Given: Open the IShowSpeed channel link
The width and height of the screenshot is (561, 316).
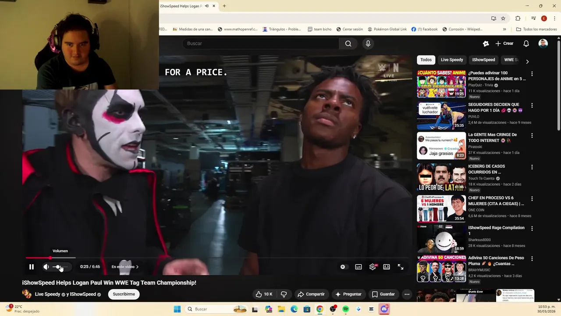Looking at the screenshot, I should [x=83, y=294].
